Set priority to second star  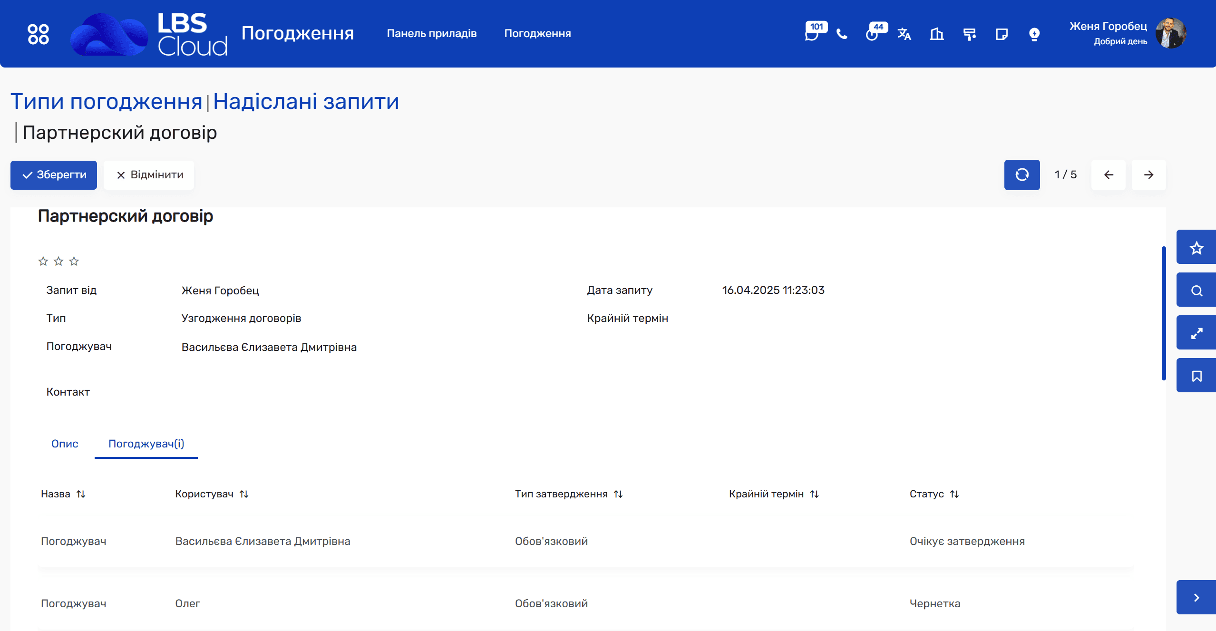point(58,261)
